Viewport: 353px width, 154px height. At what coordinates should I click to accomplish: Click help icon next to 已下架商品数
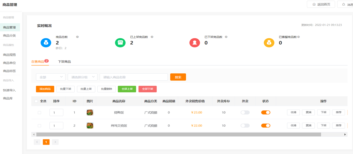(x=226, y=37)
